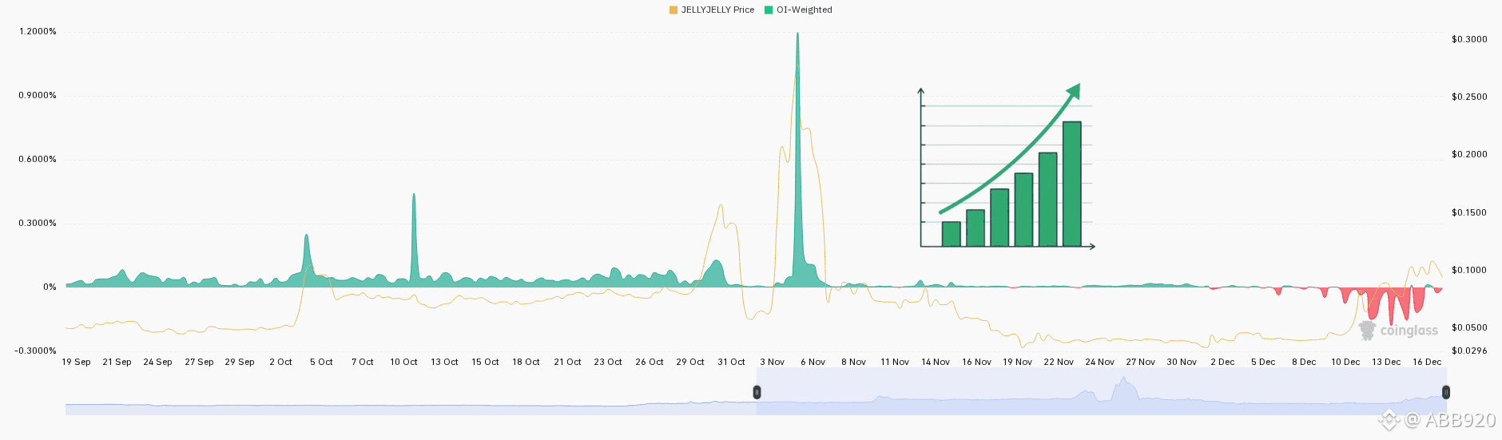Click the coinglass watermark logo
This screenshot has width=1502, height=440.
(x=1398, y=330)
